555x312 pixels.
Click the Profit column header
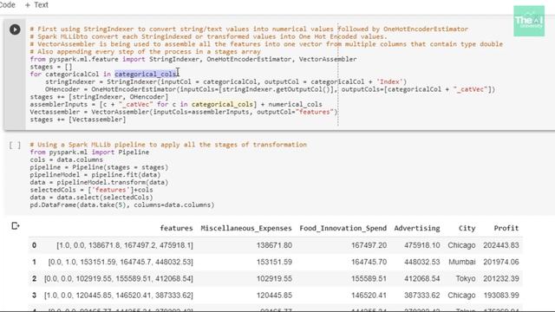pyautogui.click(x=506, y=228)
